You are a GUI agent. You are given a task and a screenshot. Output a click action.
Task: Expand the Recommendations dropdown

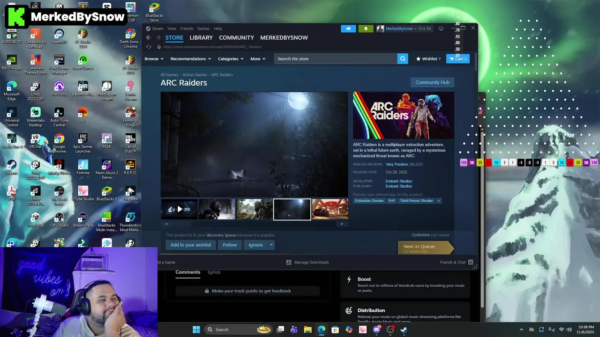click(x=191, y=59)
